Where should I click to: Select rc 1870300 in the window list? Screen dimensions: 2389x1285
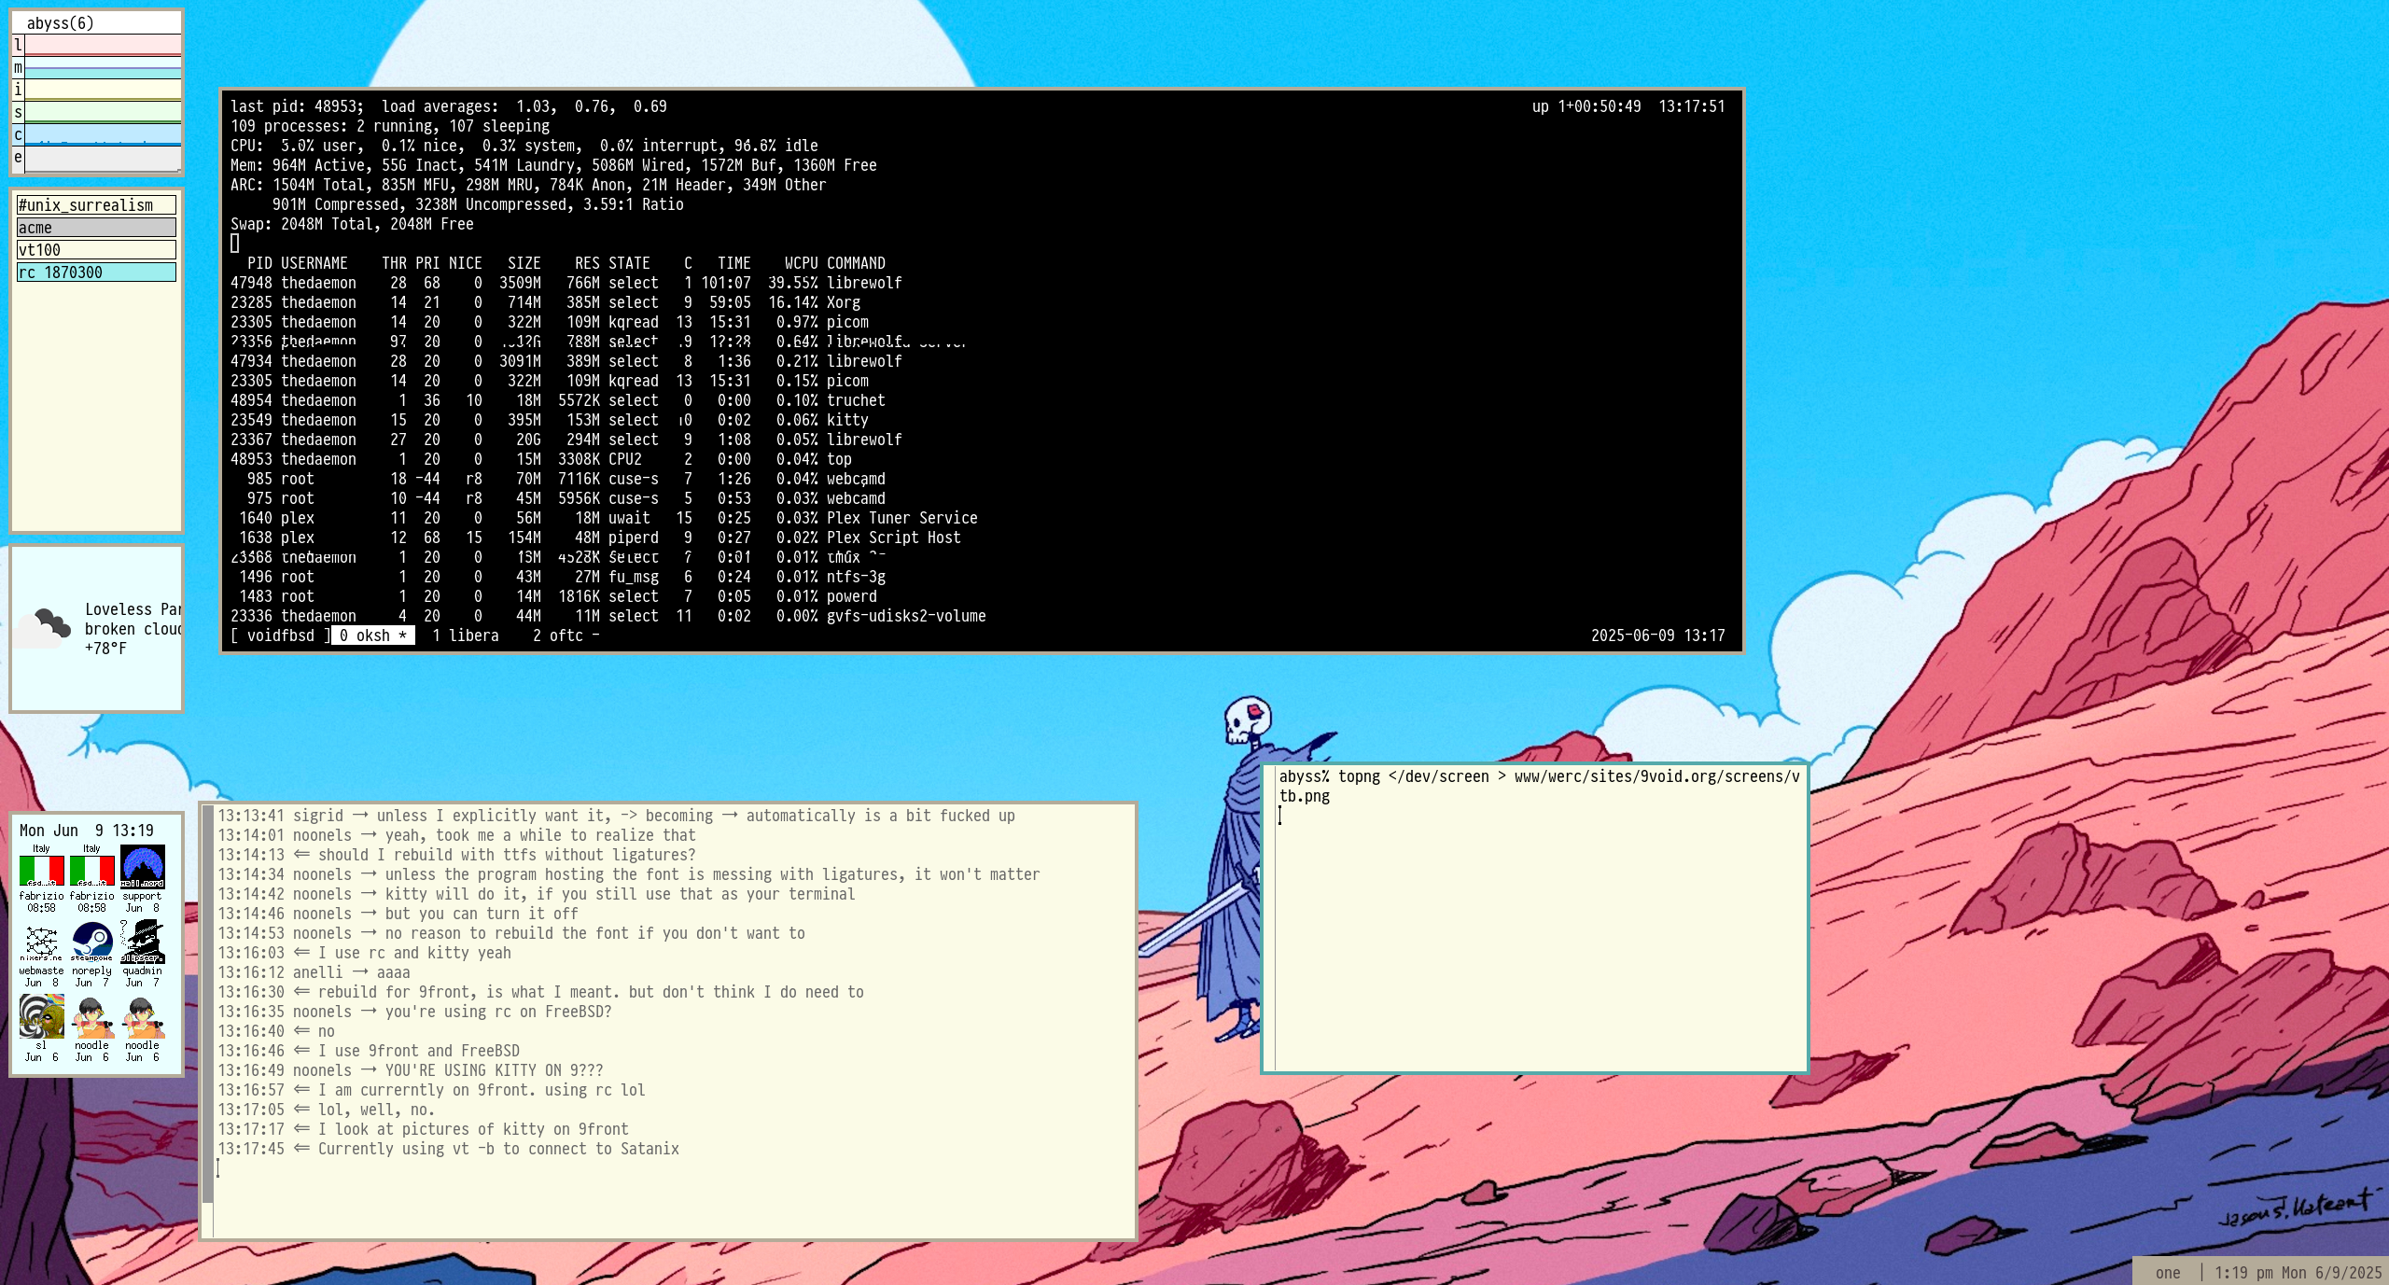(x=96, y=272)
